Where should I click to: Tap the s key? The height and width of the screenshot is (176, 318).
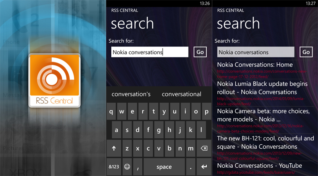click(x=127, y=130)
